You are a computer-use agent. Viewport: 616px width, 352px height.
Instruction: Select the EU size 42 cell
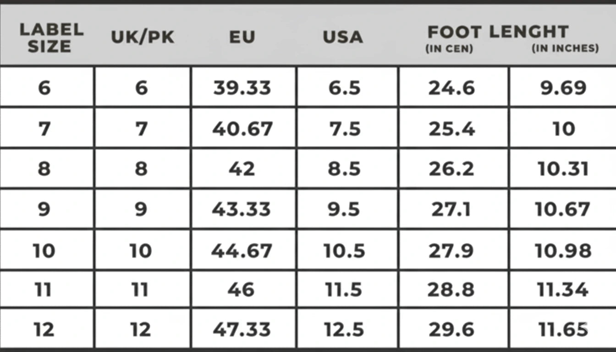coord(242,169)
